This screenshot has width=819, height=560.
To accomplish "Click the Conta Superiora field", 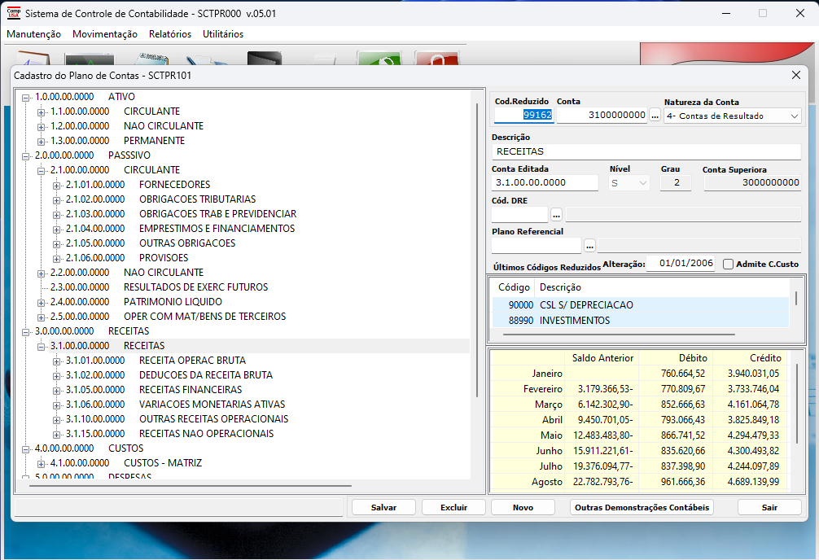I will (x=752, y=183).
